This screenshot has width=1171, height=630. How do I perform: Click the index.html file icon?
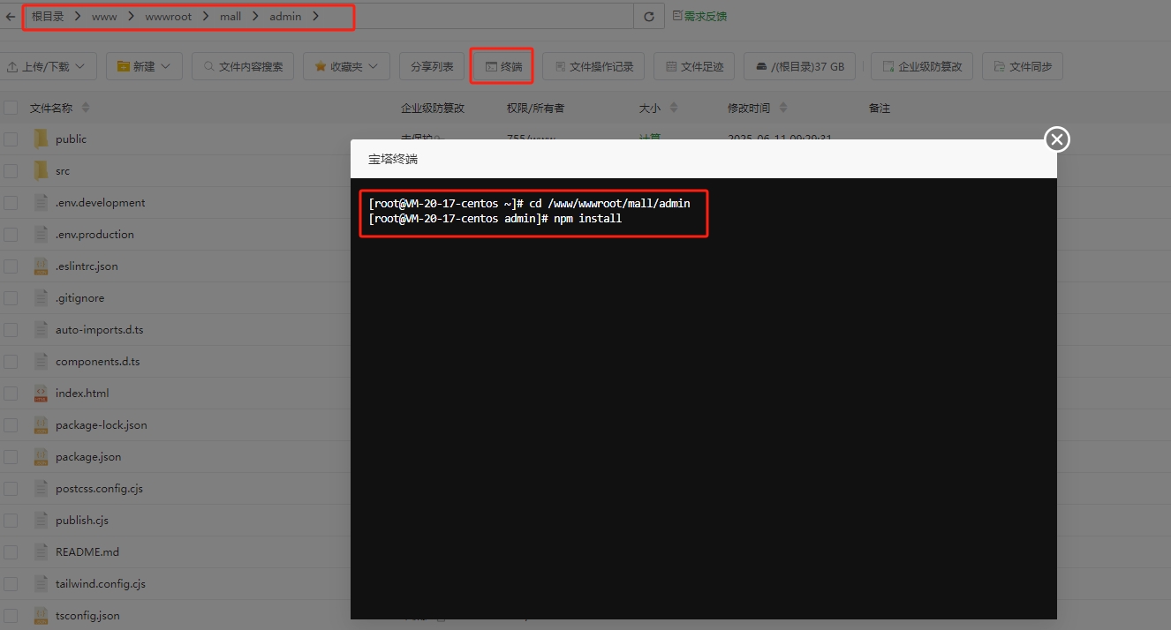(x=41, y=393)
